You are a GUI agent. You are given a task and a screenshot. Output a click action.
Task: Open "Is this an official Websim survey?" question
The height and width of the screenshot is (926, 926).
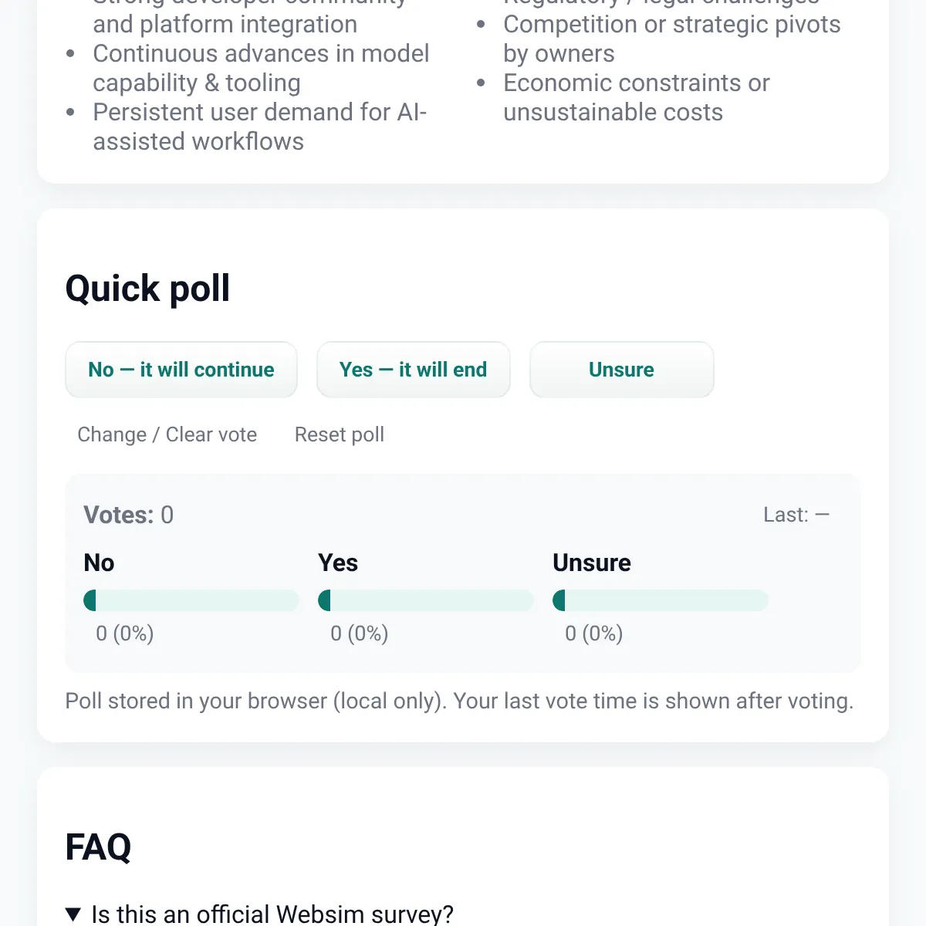coord(272,914)
